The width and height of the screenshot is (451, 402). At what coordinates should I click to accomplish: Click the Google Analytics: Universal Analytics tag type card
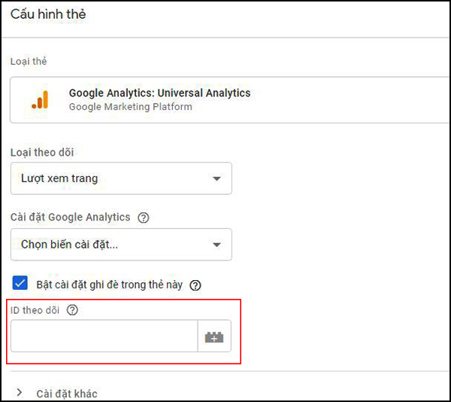229,100
